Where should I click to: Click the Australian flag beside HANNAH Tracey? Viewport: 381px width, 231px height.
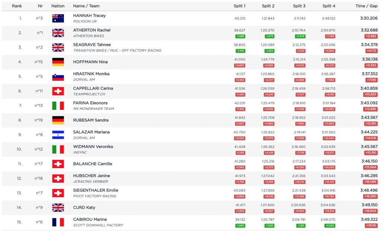click(58, 18)
